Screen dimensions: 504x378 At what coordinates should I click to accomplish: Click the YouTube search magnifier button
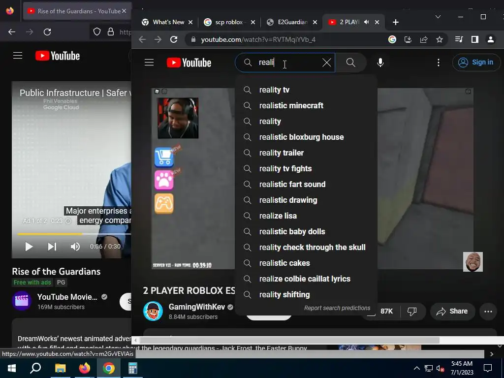(x=350, y=63)
